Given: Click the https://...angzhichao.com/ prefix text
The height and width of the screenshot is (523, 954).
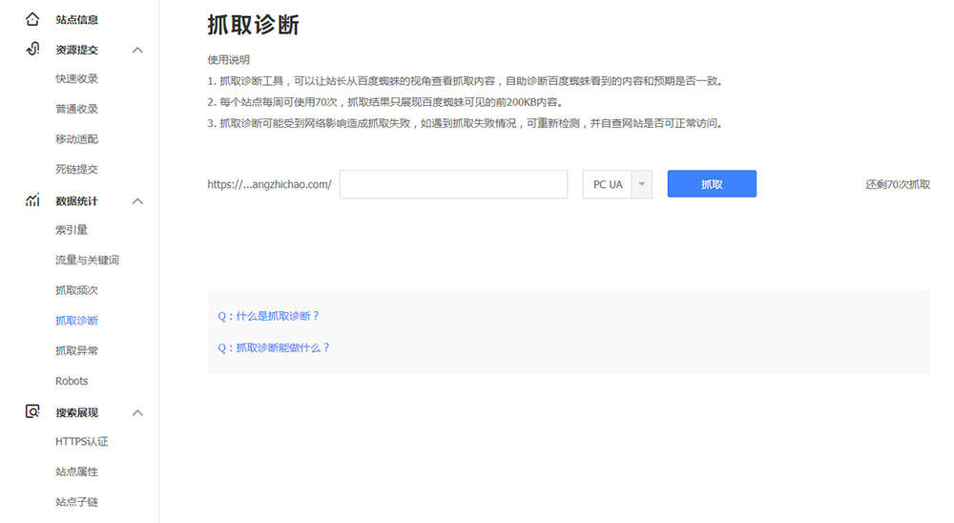Looking at the screenshot, I should [270, 184].
